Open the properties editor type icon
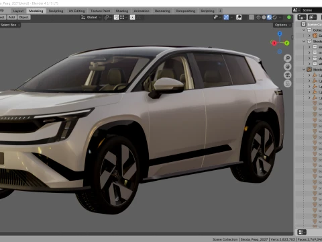The width and height of the screenshot is (322, 242). click(x=302, y=232)
